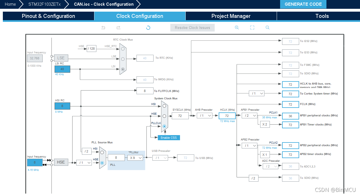The height and width of the screenshot is (195, 360).
Task: Select LSE input on RTC Clock Mux
Action: point(123,59)
